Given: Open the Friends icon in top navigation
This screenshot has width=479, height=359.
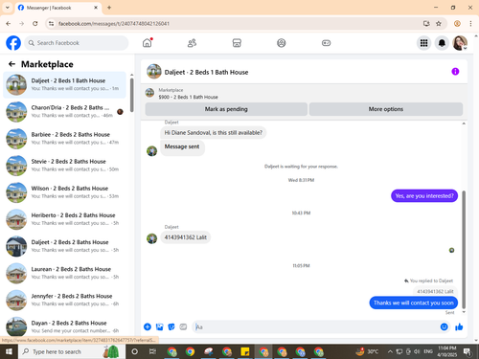Looking at the screenshot, I should coord(192,43).
